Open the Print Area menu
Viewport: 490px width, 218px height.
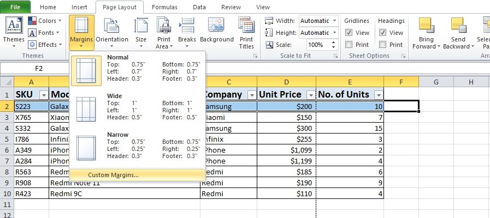[164, 33]
